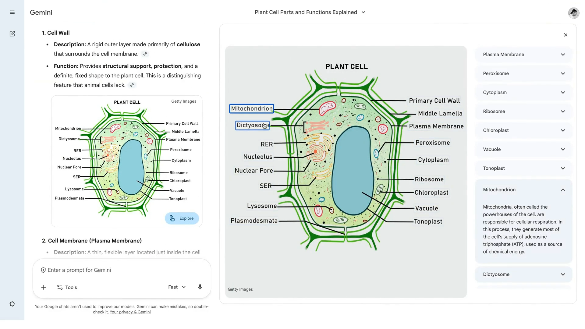585x329 pixels.
Task: Open the Tools options in the prompt box
Action: [x=67, y=287]
